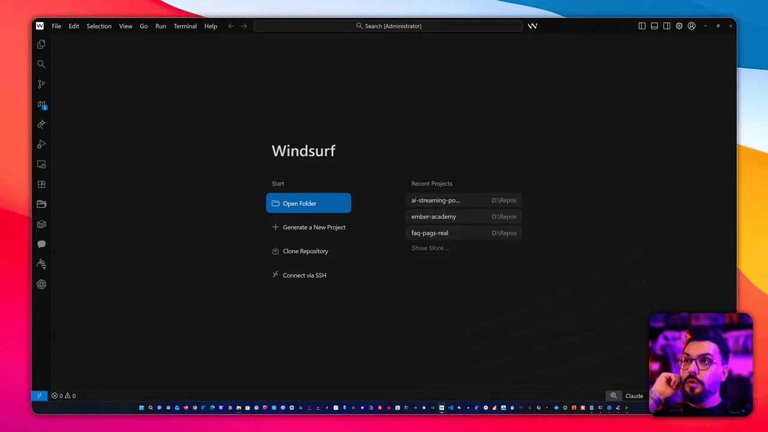This screenshot has width=768, height=432.
Task: Toggle the secondary side bar layout icon
Action: tap(667, 26)
